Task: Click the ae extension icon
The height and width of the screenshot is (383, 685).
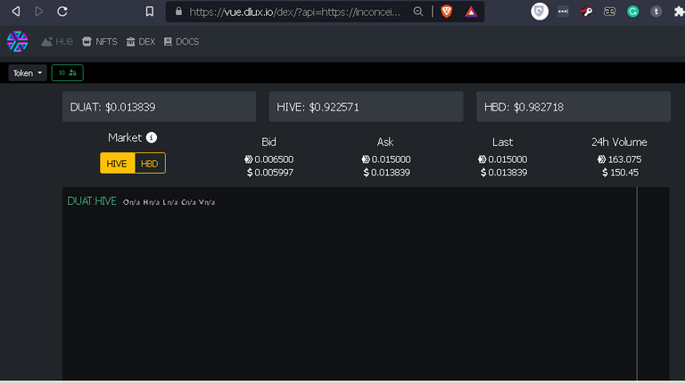Action: 609,12
